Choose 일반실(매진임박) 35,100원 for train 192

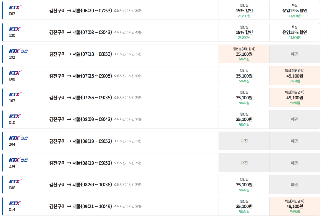(244, 54)
